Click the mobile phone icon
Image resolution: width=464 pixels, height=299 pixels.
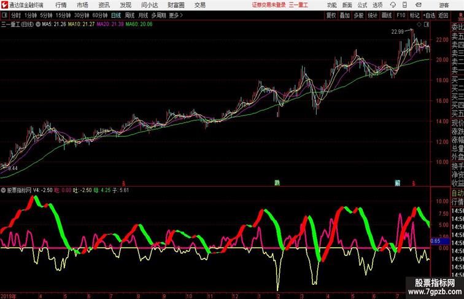coord(404,5)
